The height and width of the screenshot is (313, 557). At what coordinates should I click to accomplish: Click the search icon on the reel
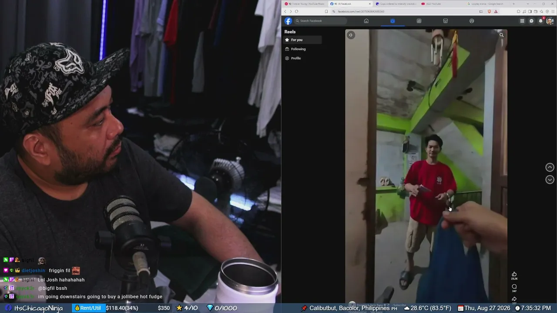coord(501,35)
